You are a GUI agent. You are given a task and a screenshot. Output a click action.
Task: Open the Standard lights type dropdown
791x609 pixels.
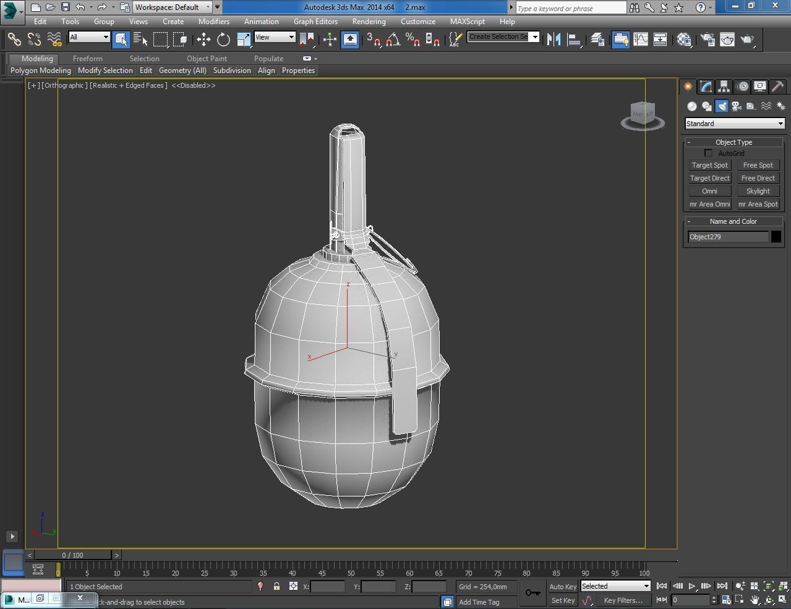click(735, 124)
